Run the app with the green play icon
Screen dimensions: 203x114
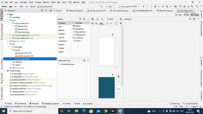coord(144,6)
